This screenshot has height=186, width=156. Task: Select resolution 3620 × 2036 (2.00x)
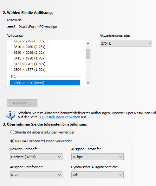coord(29,53)
